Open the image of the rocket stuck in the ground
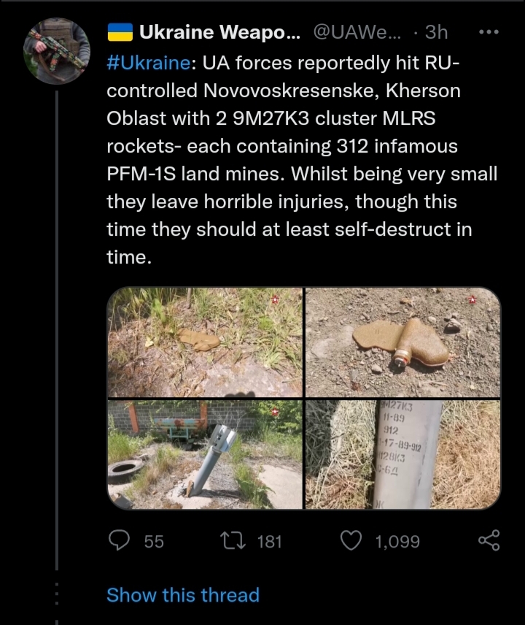The height and width of the screenshot is (625, 525). [205, 454]
